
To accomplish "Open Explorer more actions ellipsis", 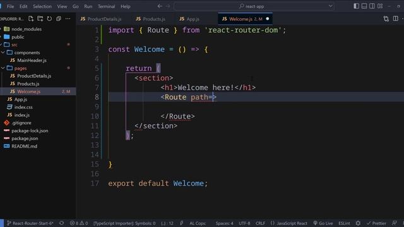I will 68,18.
